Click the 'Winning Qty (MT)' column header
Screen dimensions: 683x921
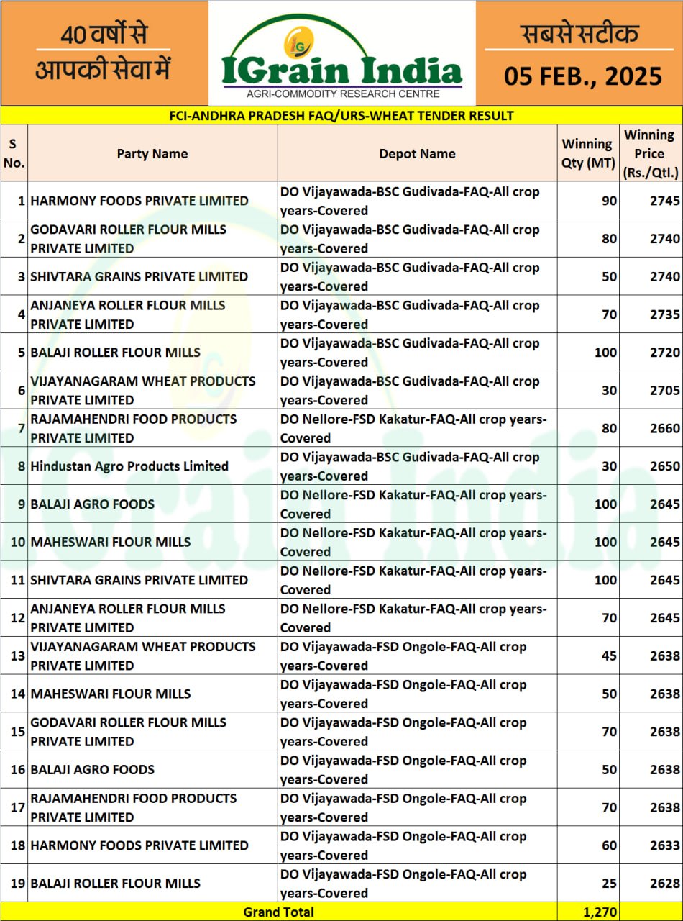point(587,153)
